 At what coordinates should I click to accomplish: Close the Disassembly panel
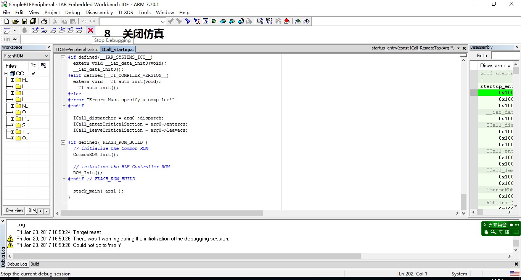517,48
